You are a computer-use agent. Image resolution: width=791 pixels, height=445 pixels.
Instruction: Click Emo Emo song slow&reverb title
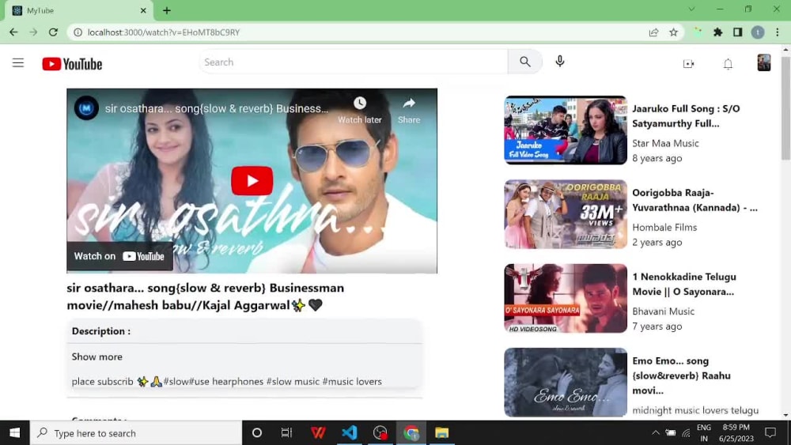pos(681,375)
